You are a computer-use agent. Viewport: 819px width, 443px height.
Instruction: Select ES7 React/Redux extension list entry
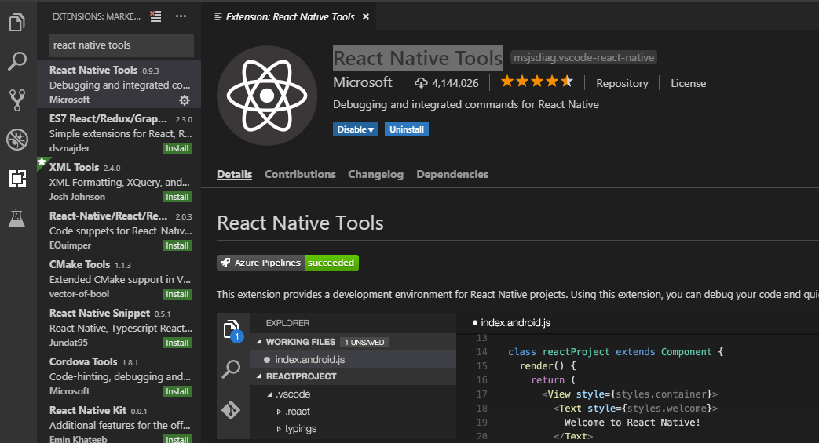(119, 133)
